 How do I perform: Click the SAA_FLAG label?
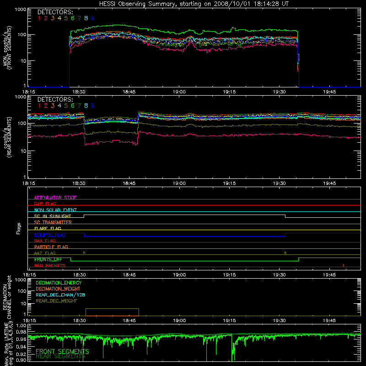(45, 241)
